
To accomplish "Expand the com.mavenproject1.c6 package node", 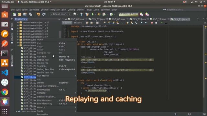I will 18,34.
